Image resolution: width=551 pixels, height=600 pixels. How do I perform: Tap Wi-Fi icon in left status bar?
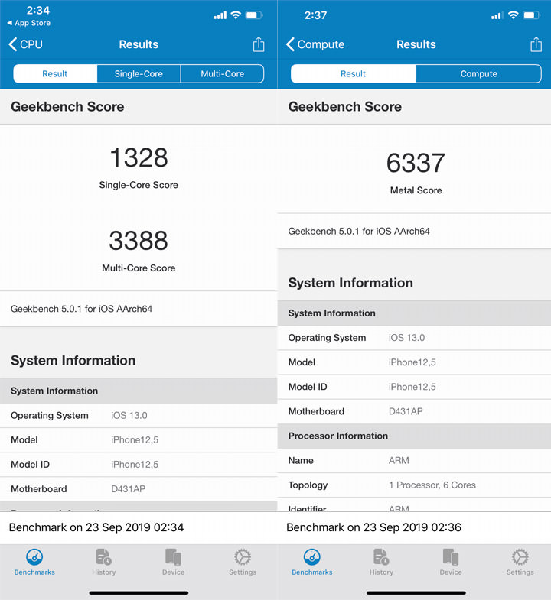coord(236,15)
